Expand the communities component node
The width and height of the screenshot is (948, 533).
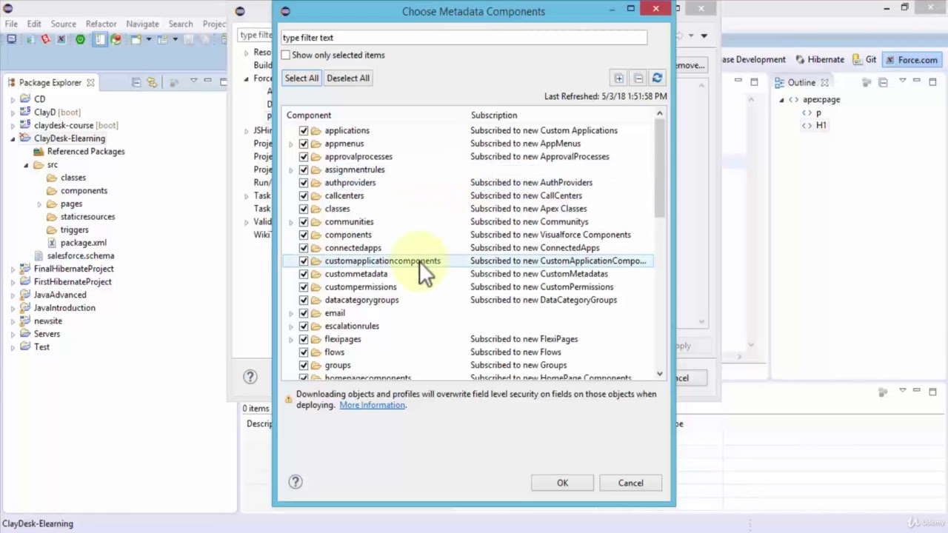(x=291, y=222)
